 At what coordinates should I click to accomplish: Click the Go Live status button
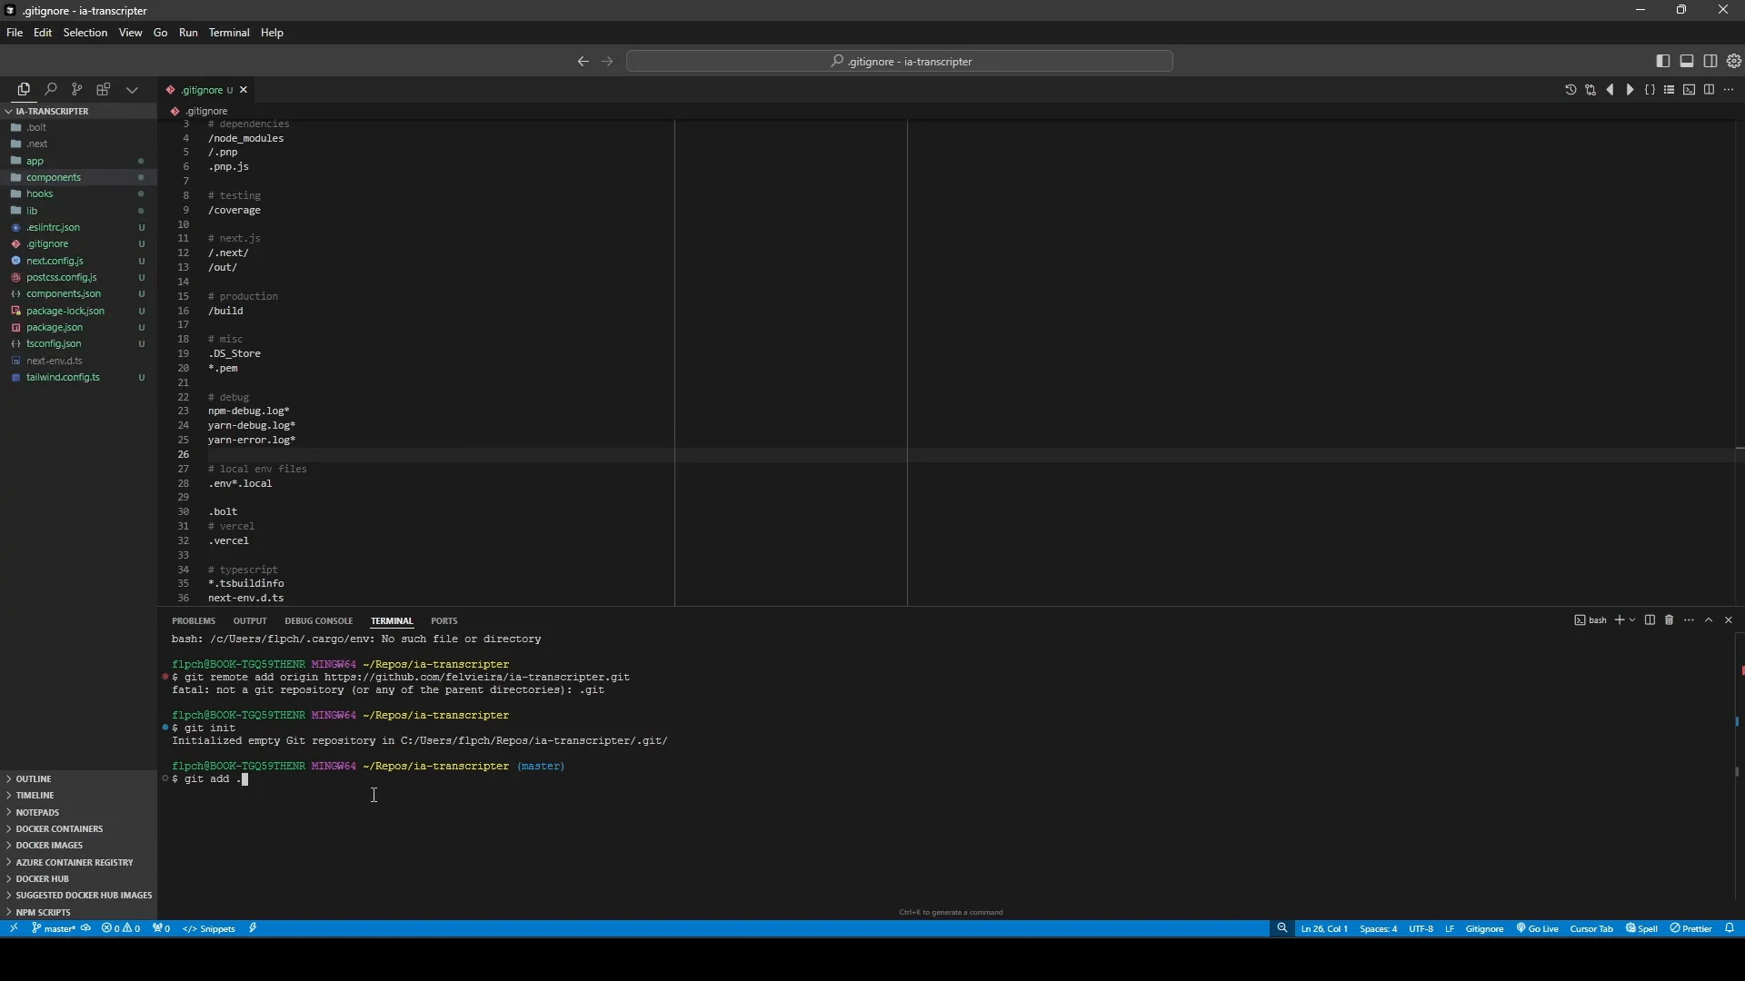(x=1537, y=928)
